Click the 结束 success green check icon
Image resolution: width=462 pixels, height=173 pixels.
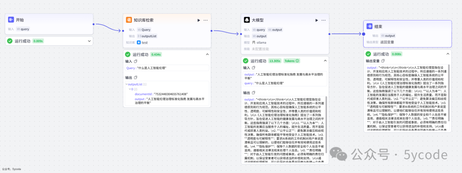[368, 54]
